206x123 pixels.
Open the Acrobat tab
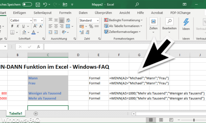(x=157, y=13)
